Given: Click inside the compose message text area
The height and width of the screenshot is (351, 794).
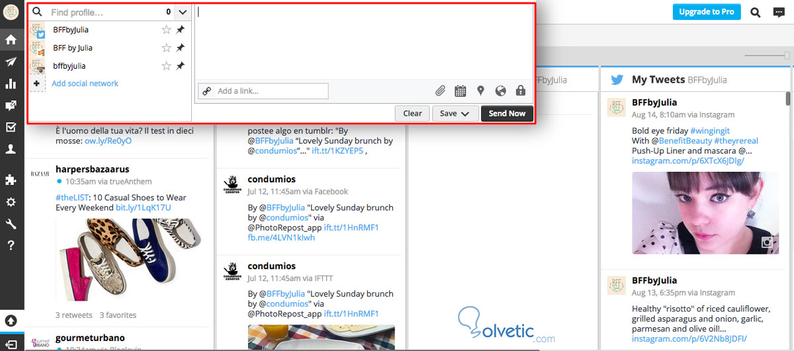Looking at the screenshot, I should click(x=363, y=42).
